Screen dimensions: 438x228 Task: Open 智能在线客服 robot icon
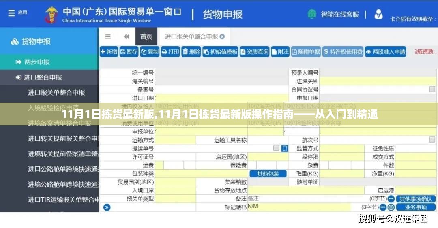point(312,14)
